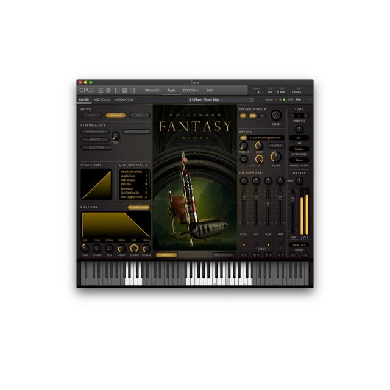The image size is (390, 390).
Task: Toggle the virtual keyboard display icon
Action: [125, 90]
